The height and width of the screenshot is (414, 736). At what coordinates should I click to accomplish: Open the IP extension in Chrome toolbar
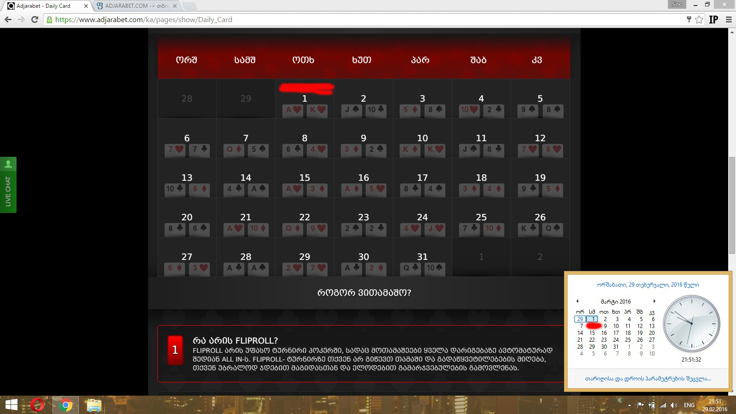pos(713,19)
